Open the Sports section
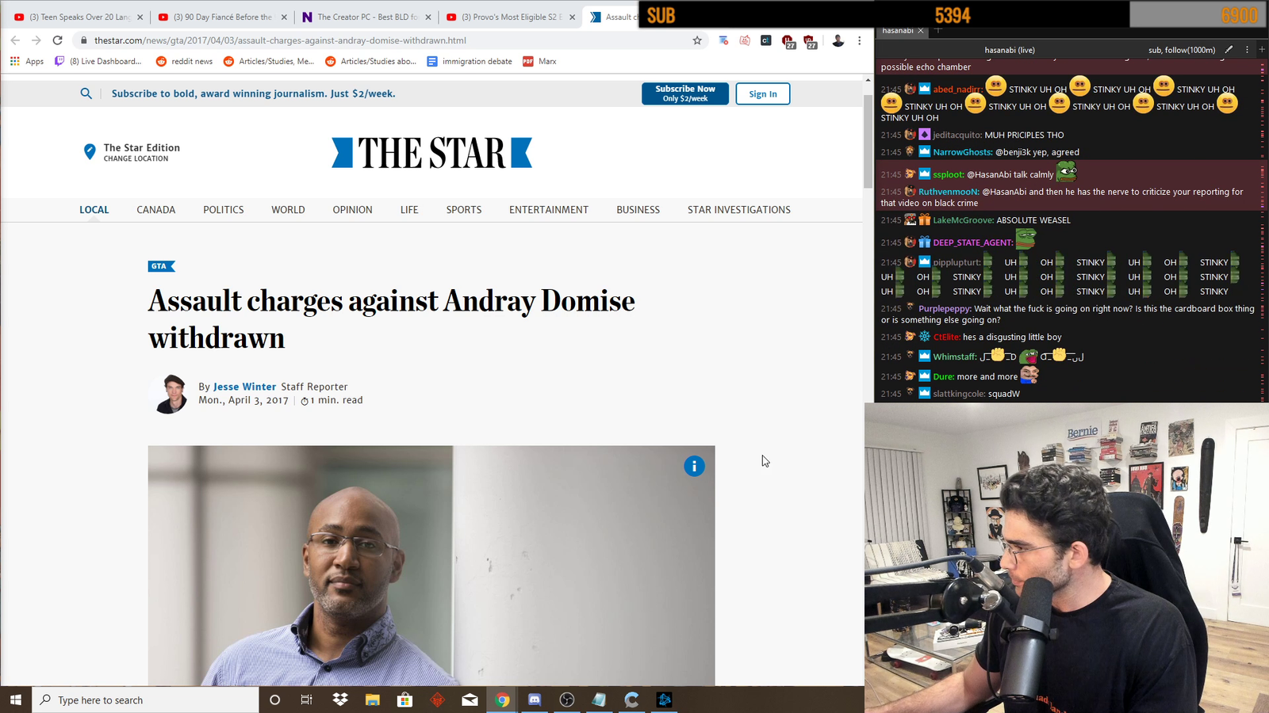 (464, 210)
